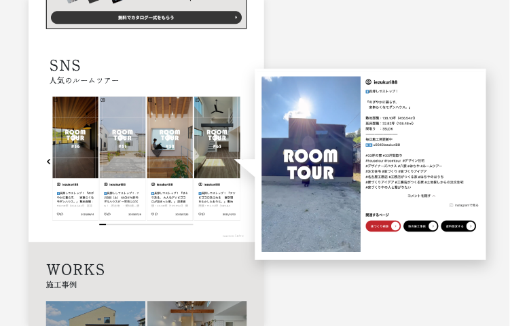Open Room Tour #51 thumbnail
The width and height of the screenshot is (510, 326).
coord(122,137)
